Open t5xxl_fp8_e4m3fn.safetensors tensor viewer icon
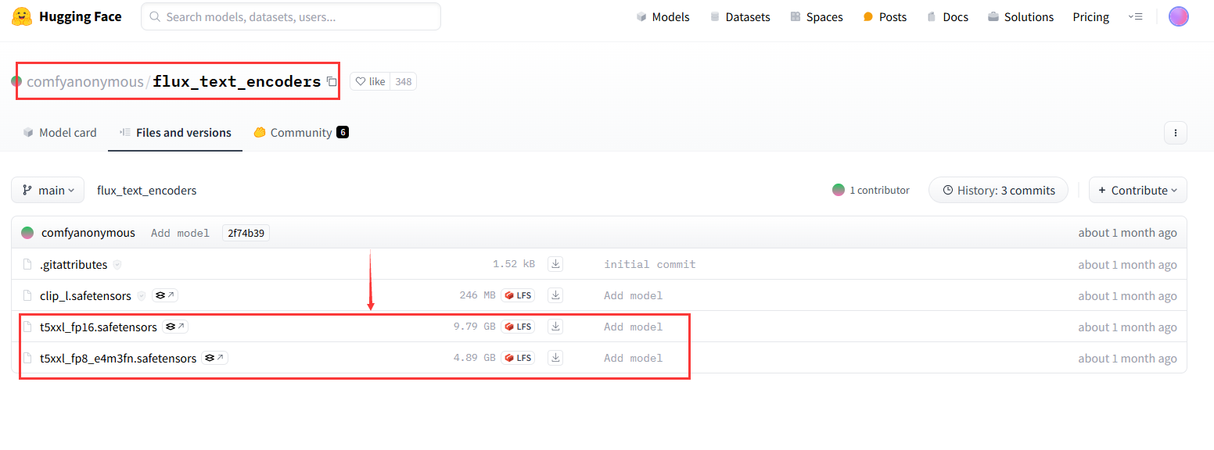This screenshot has width=1214, height=450. click(215, 358)
